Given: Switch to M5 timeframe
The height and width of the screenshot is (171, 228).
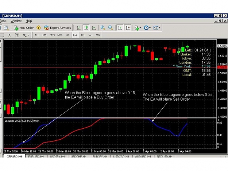Looking at the screenshot, I should pos(45,35).
